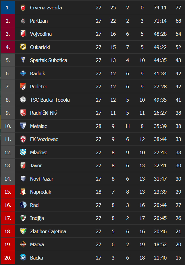Open the Backa club badge
The height and width of the screenshot is (265, 185).
pyautogui.click(x=23, y=257)
